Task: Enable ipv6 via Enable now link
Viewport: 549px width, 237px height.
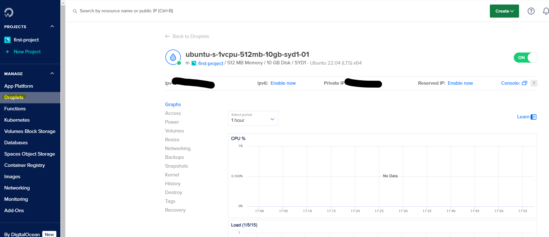Action: pos(283,83)
